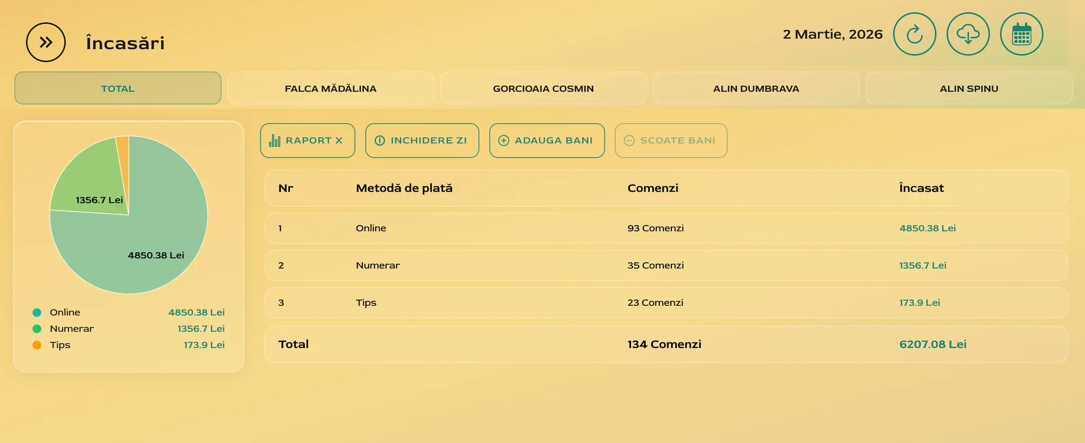Click the orange Tips legend dot
1085x443 pixels.
pyautogui.click(x=37, y=345)
